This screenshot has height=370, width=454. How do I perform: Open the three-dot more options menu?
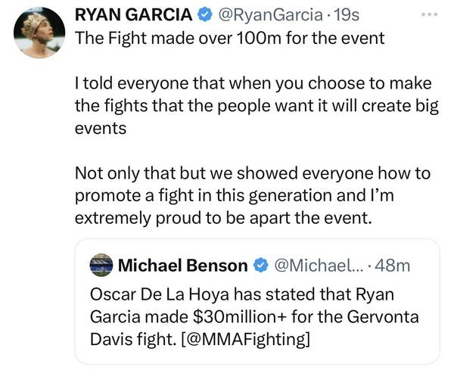click(430, 15)
